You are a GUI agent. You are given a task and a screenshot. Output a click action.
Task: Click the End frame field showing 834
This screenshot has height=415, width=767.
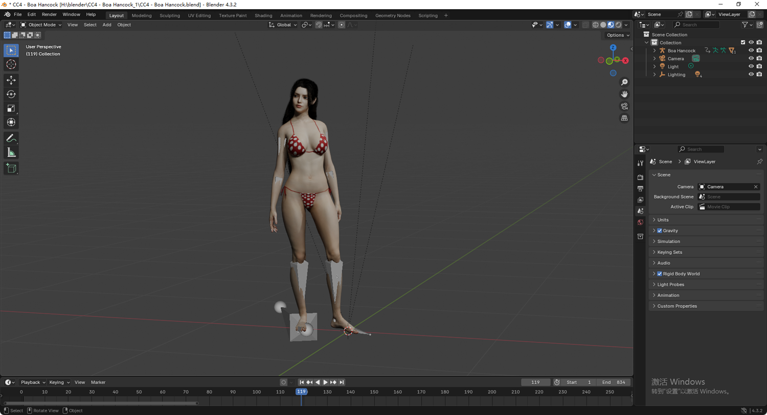coord(614,382)
